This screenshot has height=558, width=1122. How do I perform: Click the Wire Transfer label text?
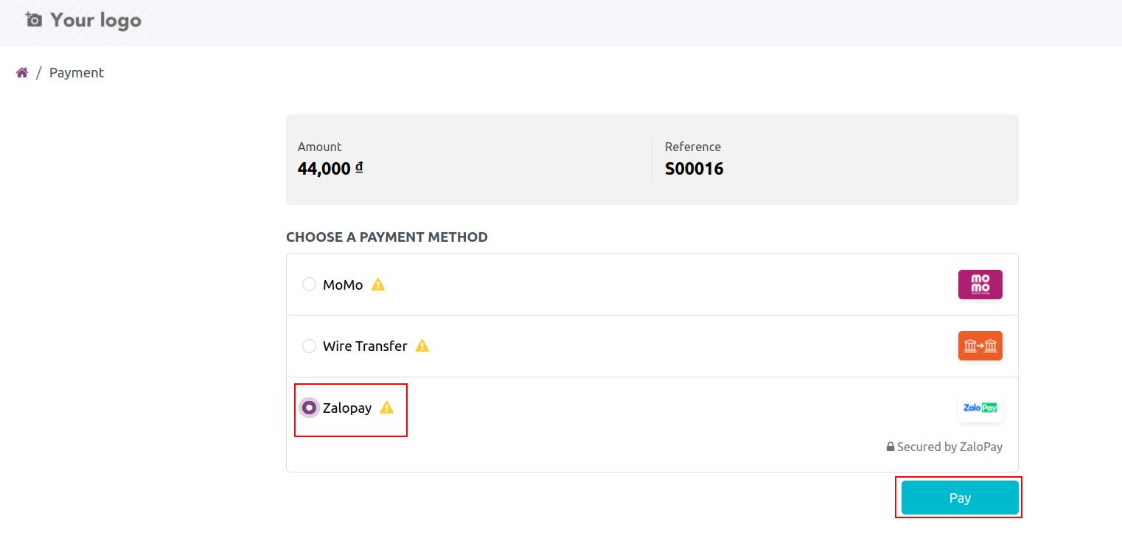point(365,346)
